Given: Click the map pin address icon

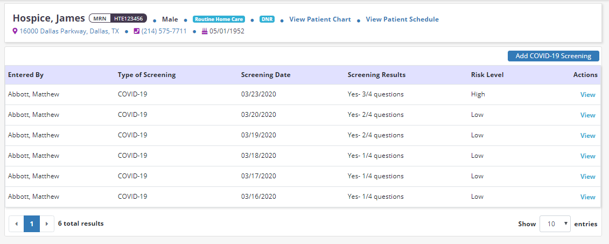Looking at the screenshot, I should click(15, 31).
